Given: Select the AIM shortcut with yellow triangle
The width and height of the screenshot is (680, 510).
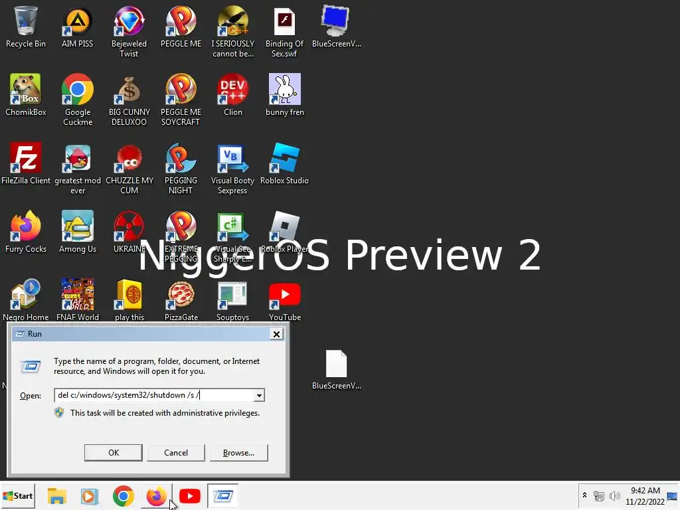Looking at the screenshot, I should [78, 27].
